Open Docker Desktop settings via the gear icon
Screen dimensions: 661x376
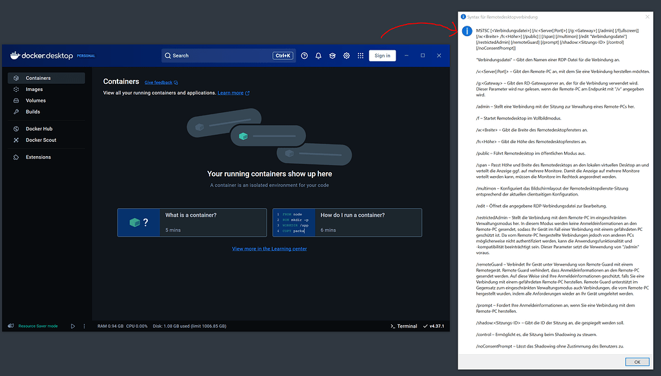point(347,55)
